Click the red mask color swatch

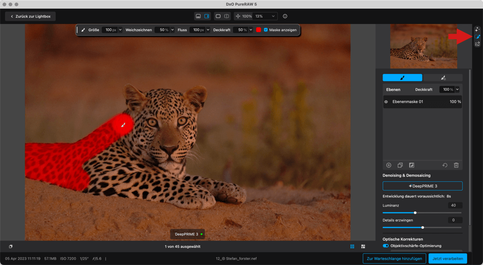click(x=259, y=30)
